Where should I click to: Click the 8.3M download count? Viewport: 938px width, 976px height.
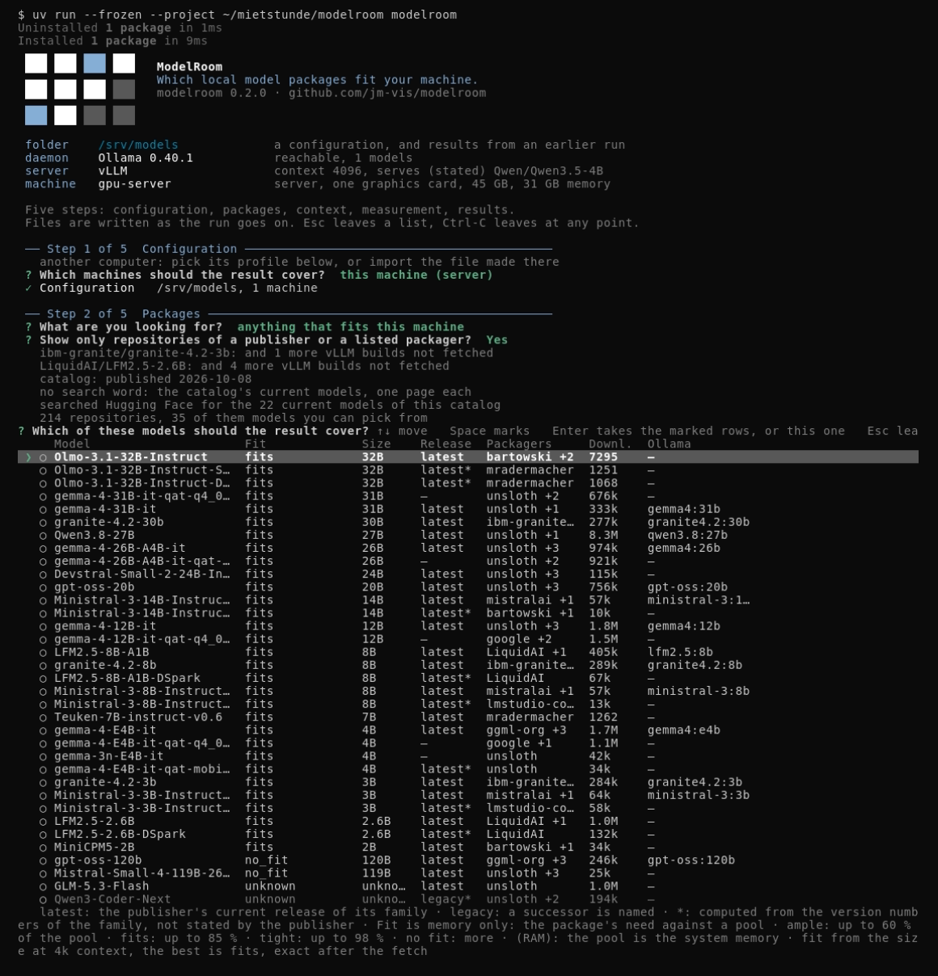603,535
